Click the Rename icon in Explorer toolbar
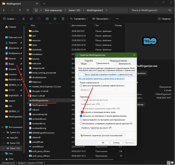 (x=47, y=19)
